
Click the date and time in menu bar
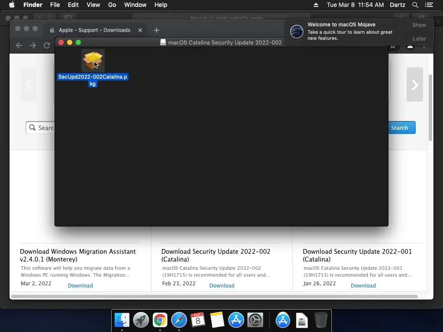(x=355, y=5)
